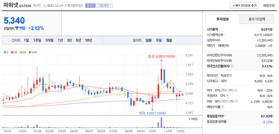Click the MY STOCK 추가 button
Image resolution: width=279 pixels, height=134 pixels.
(x=244, y=5)
